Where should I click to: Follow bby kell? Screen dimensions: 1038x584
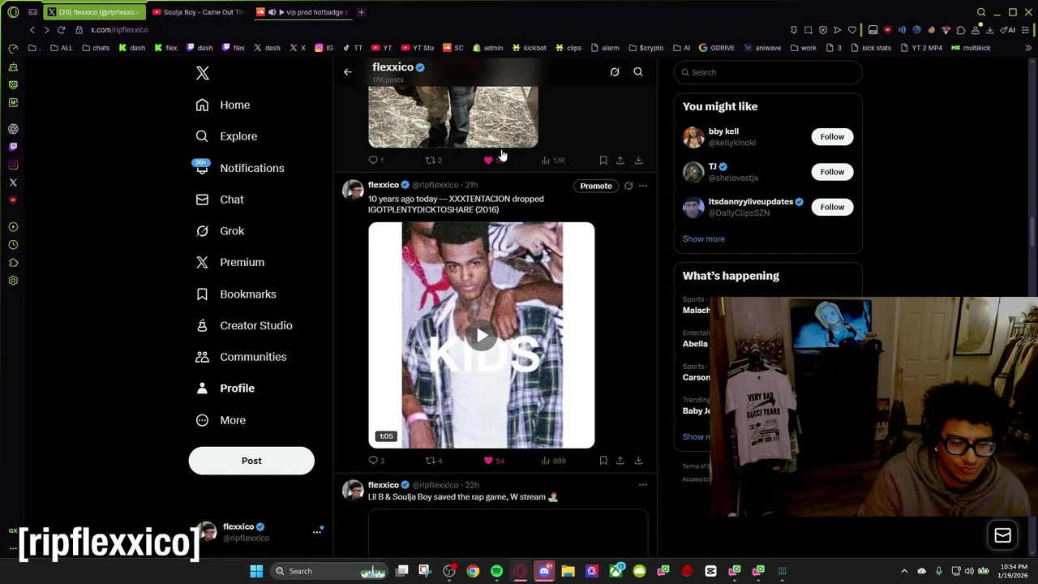click(832, 136)
